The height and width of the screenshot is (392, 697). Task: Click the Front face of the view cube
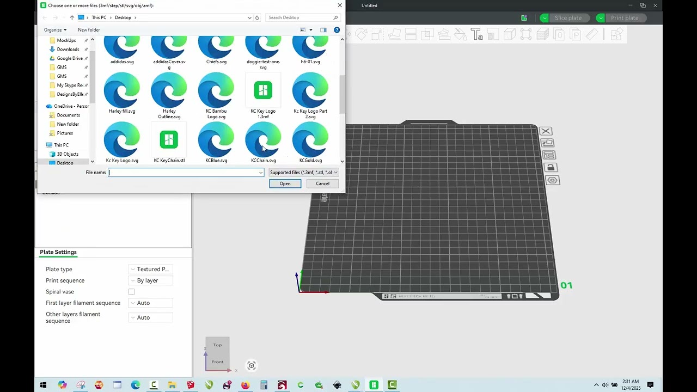(217, 361)
